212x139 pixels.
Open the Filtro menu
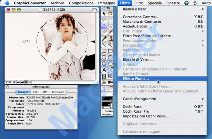pos(139,3)
